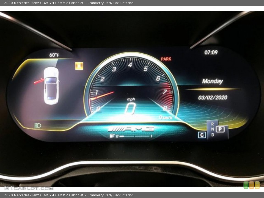This screenshot has width=264, height=198.
Task: Click the orange tachometer needle
Action: [102, 96]
